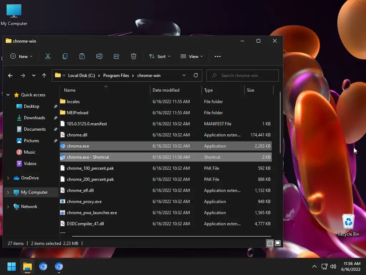Click the first Chromium icon in taskbar

pos(43,266)
